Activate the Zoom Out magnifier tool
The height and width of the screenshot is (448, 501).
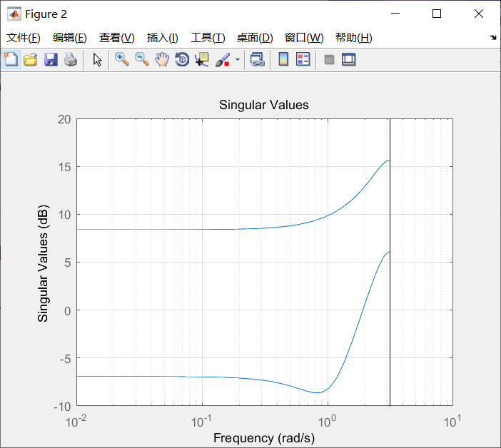coord(142,60)
